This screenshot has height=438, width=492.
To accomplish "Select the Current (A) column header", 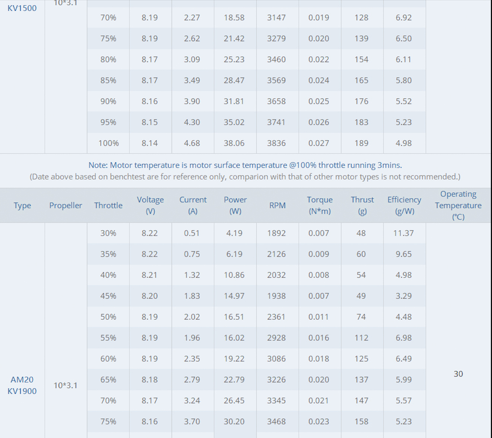I will (193, 206).
